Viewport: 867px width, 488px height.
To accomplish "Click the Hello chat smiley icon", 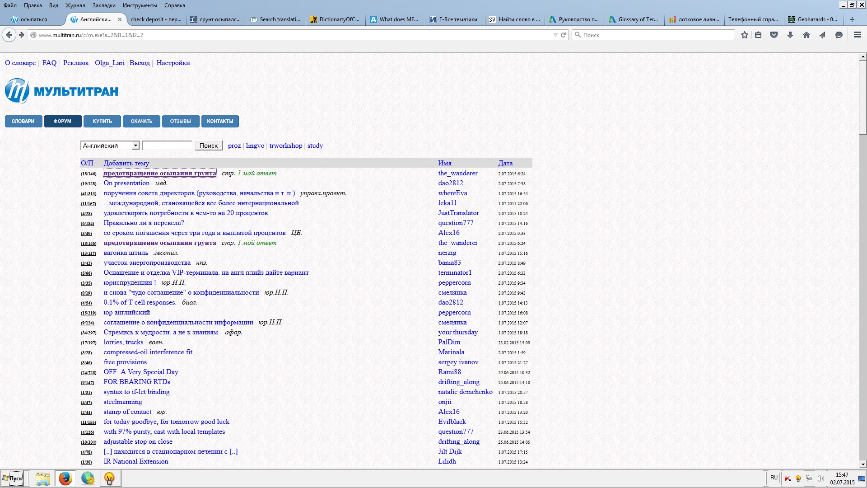I will pyautogui.click(x=839, y=35).
